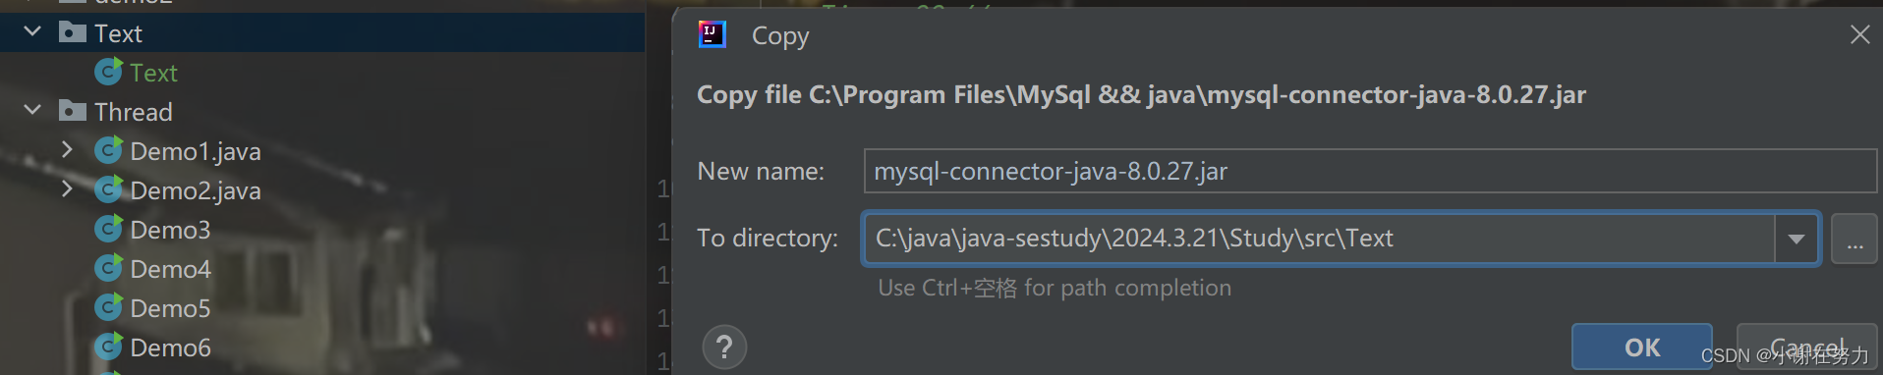
Task: Click the Demo3 class icon
Action: (108, 229)
